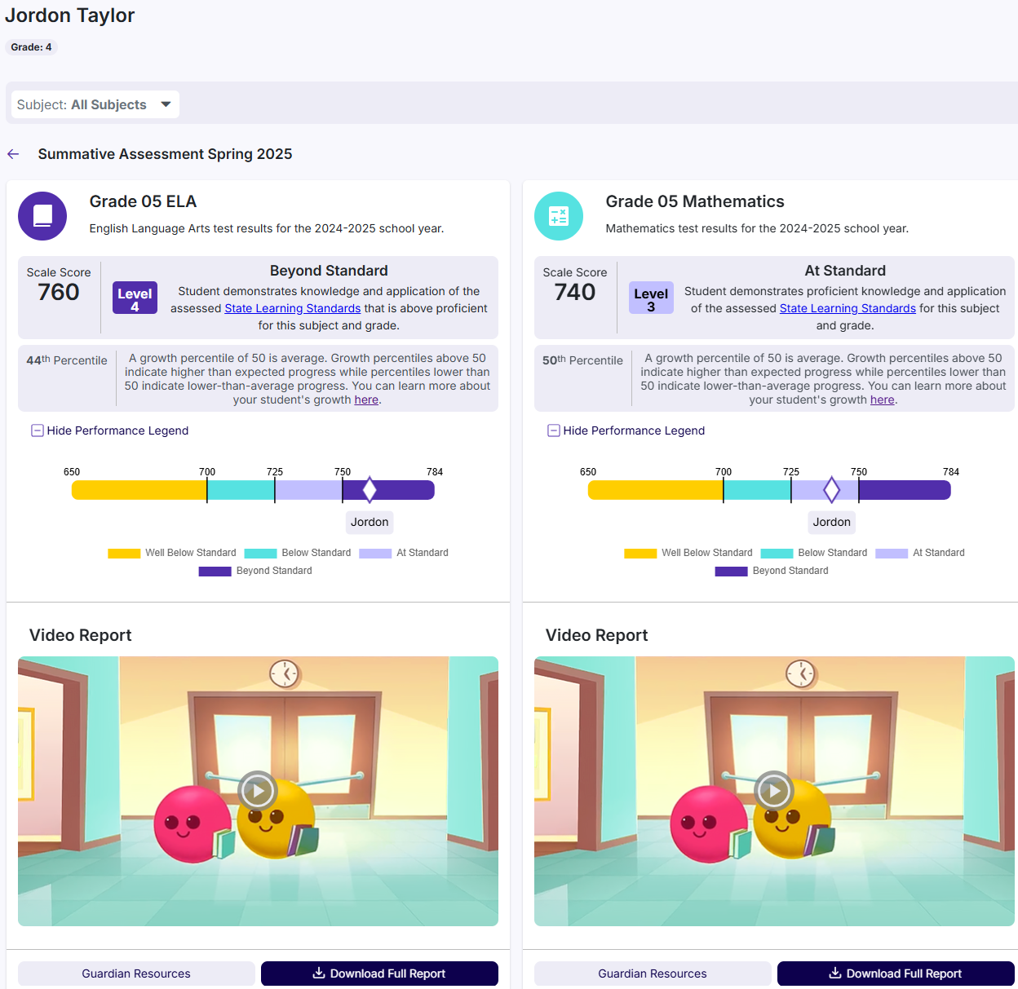Download Full Report for ELA

[x=379, y=974]
